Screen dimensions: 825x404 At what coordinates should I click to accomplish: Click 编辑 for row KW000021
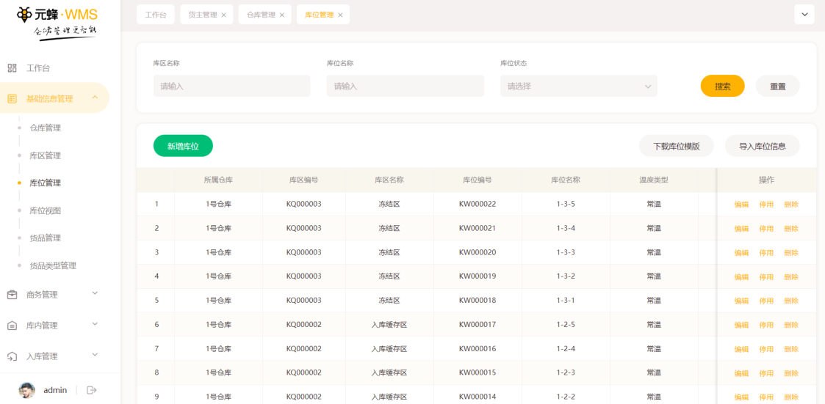point(741,229)
